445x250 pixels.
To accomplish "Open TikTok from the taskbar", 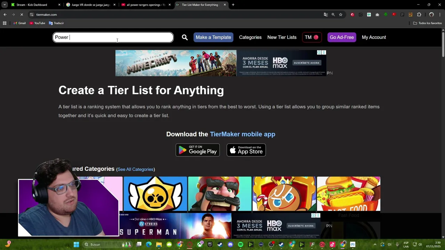I will [x=332, y=244].
